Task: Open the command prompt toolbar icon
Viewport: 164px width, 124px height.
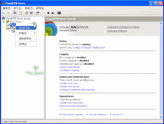Action: click(59, 13)
